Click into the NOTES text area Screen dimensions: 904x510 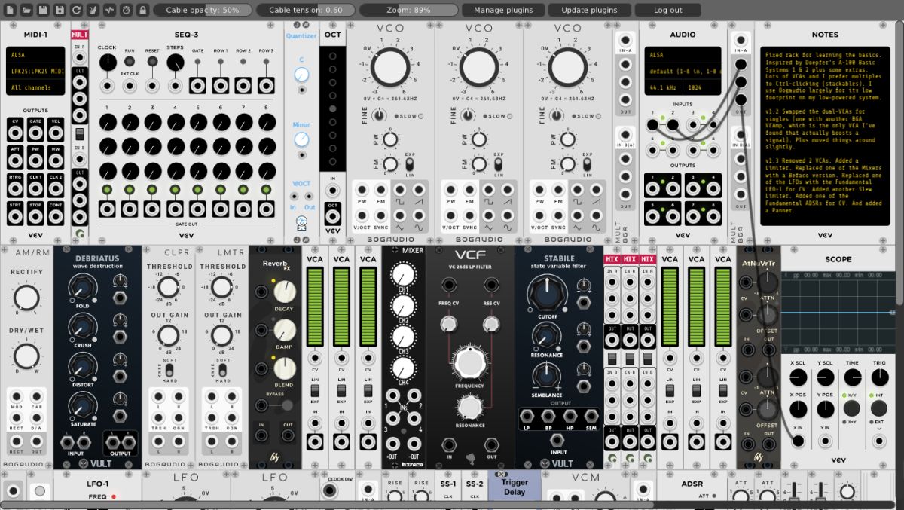coord(825,136)
